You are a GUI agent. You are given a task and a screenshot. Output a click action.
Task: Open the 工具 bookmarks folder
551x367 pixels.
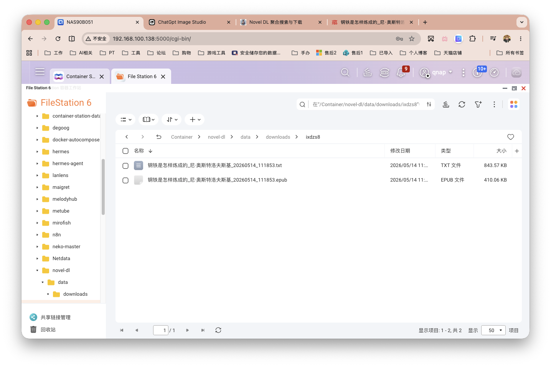(131, 53)
